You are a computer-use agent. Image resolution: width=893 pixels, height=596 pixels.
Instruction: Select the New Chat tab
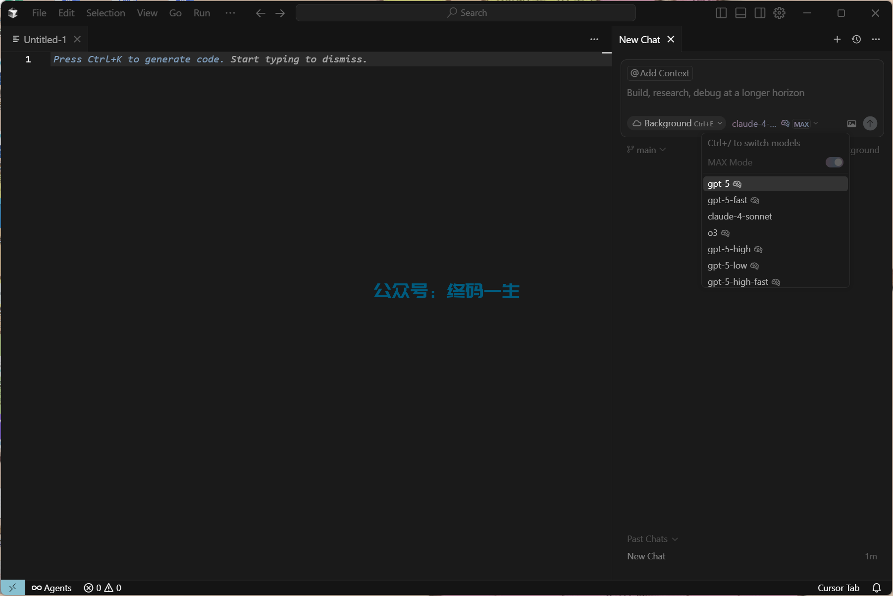[639, 40]
